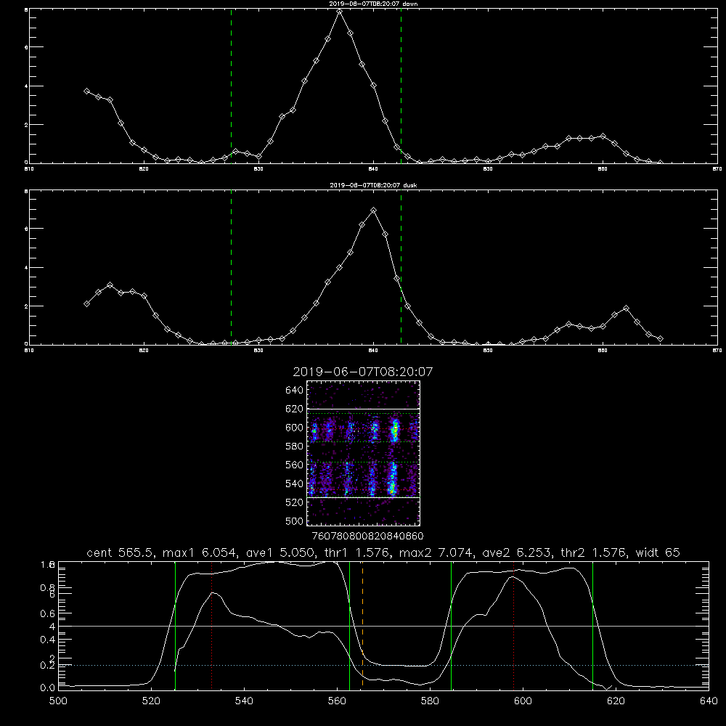Click the bottom plot x-axis label 640
The image size is (726, 726).
pos(709,701)
